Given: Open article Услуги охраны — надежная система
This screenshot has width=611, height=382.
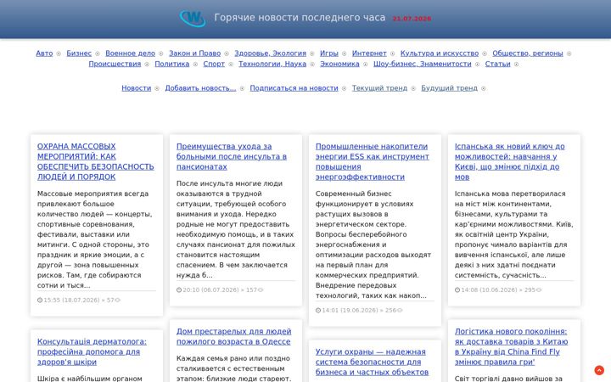Looking at the screenshot, I should 372,362.
